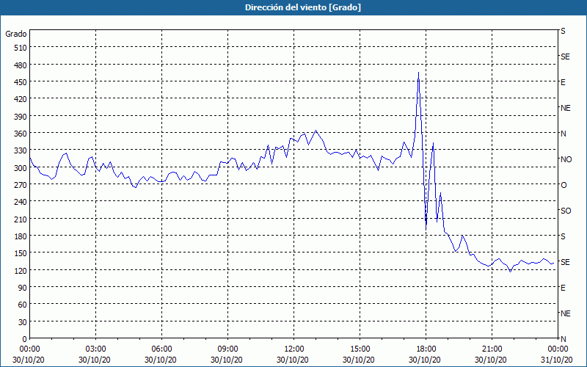This screenshot has width=587, height=367.
Task: Select the 'NO' compass label on right axis
Action: (566, 159)
